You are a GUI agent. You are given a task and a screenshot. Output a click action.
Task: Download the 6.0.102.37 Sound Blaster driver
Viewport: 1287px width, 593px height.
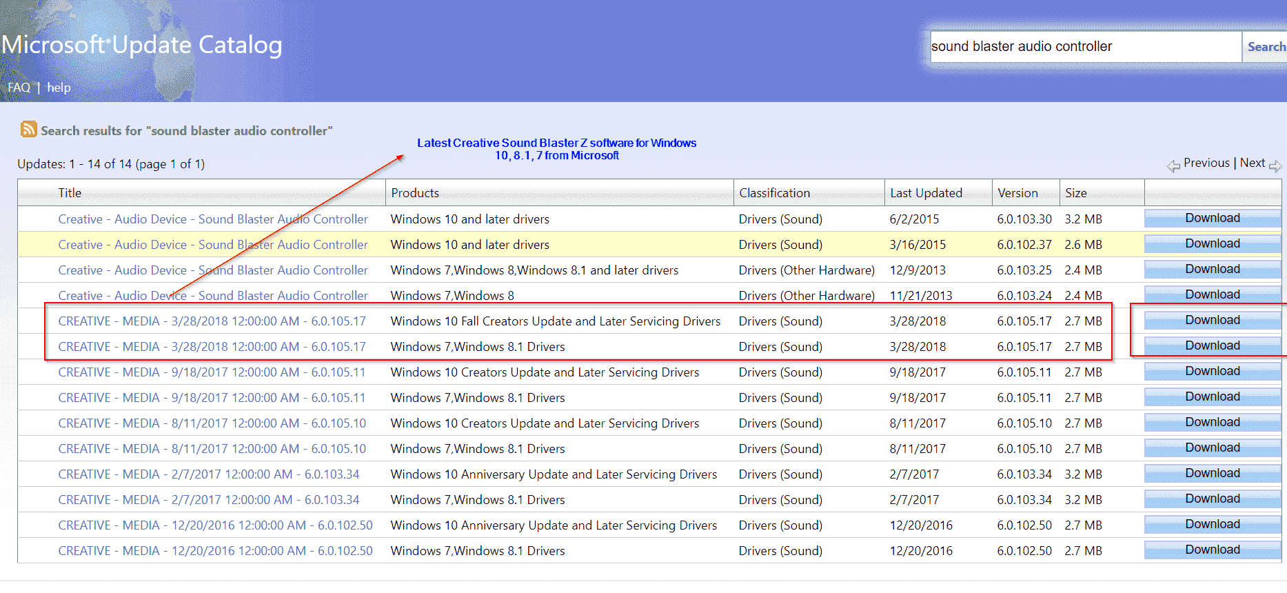coord(1213,243)
